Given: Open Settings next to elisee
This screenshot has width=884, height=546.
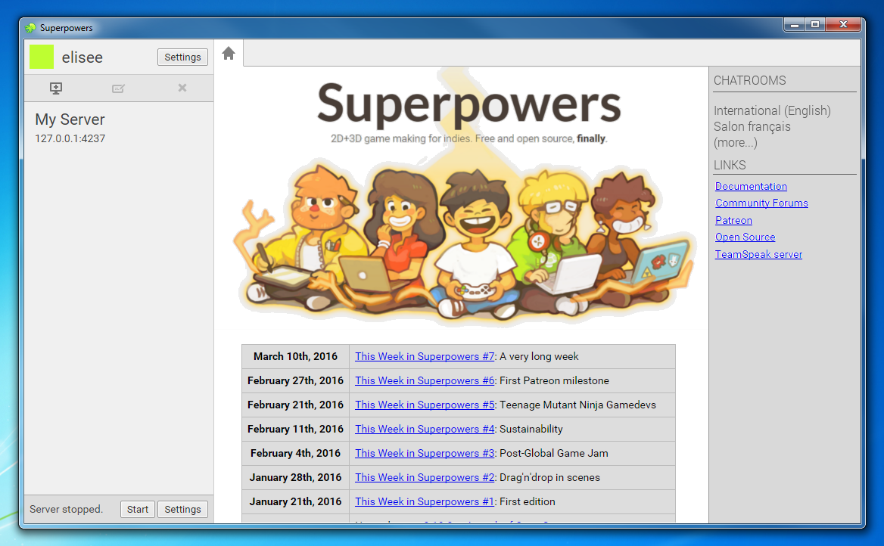Looking at the screenshot, I should (182, 57).
